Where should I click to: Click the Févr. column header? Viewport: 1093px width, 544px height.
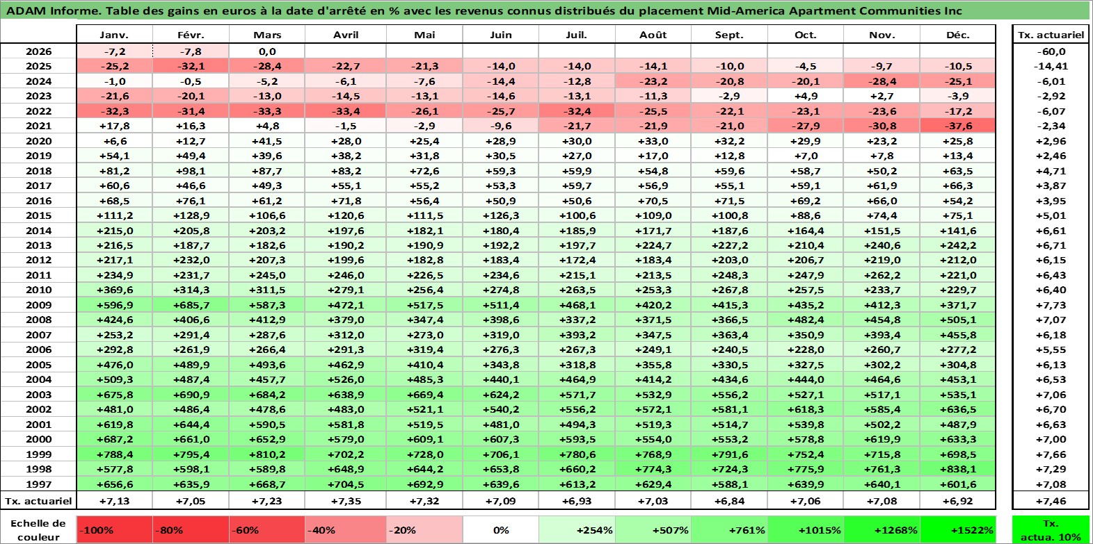tap(191, 35)
